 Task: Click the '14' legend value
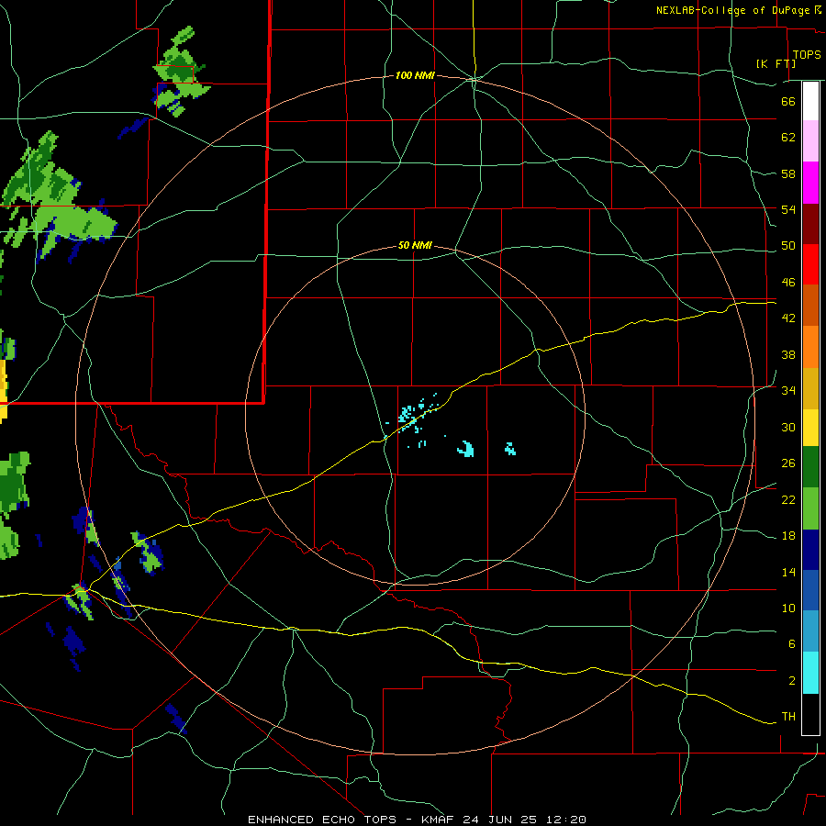tap(788, 572)
